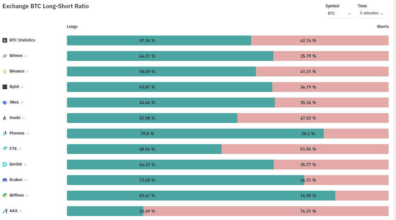396x220 pixels.
Task: Click the Kraken logo icon
Action: click(x=5, y=180)
